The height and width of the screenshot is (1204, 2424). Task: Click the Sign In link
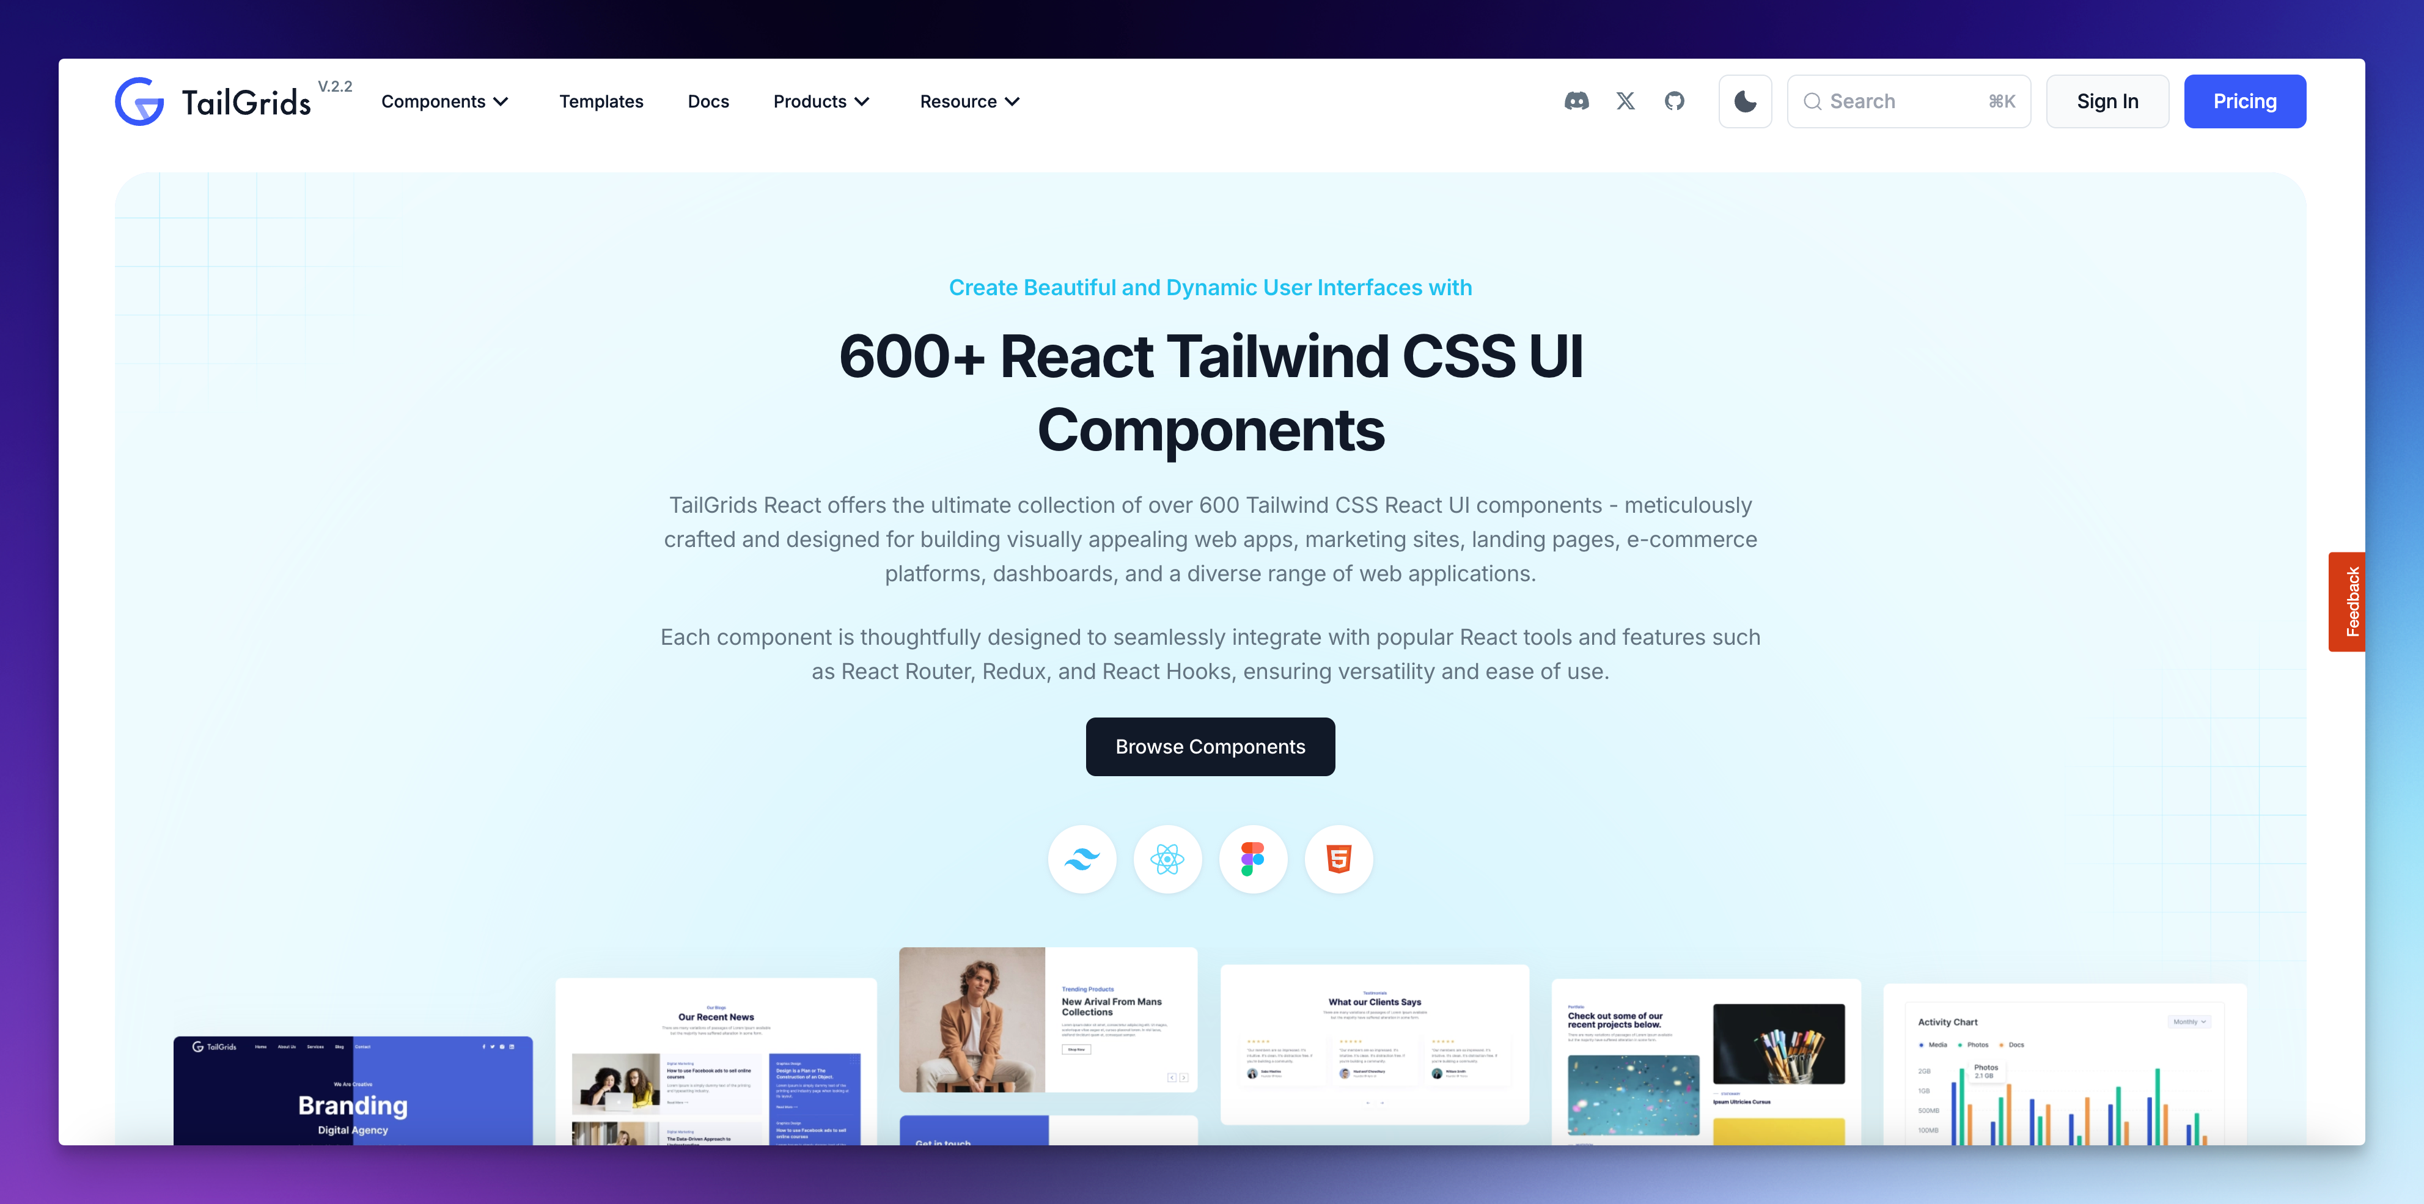click(x=2106, y=100)
